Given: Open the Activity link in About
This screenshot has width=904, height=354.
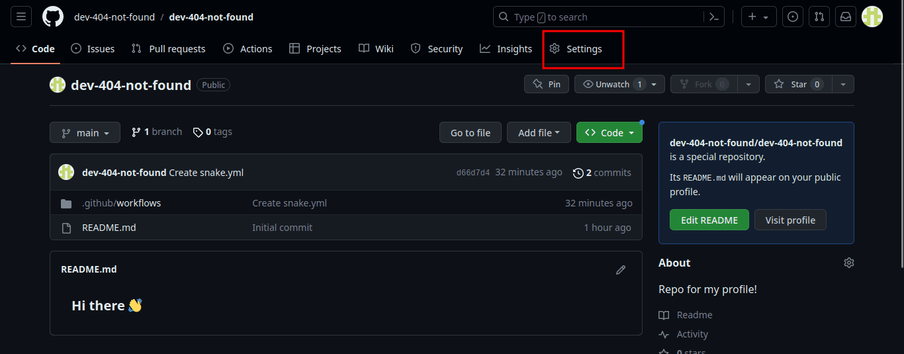Looking at the screenshot, I should click(x=684, y=334).
